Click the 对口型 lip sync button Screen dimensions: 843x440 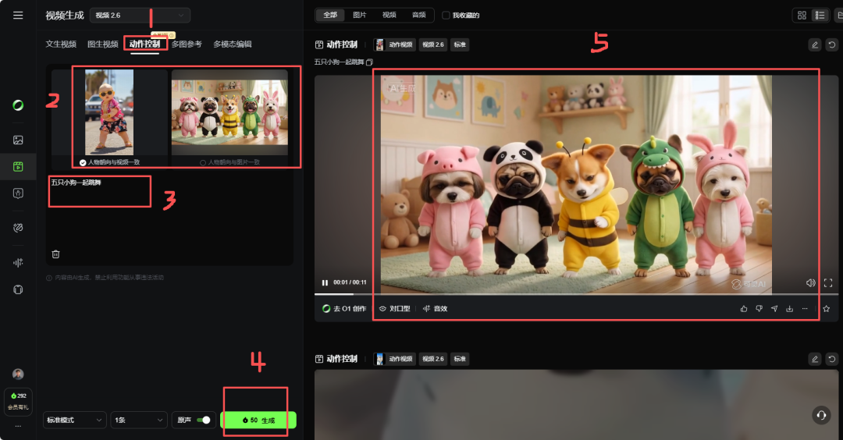(395, 309)
